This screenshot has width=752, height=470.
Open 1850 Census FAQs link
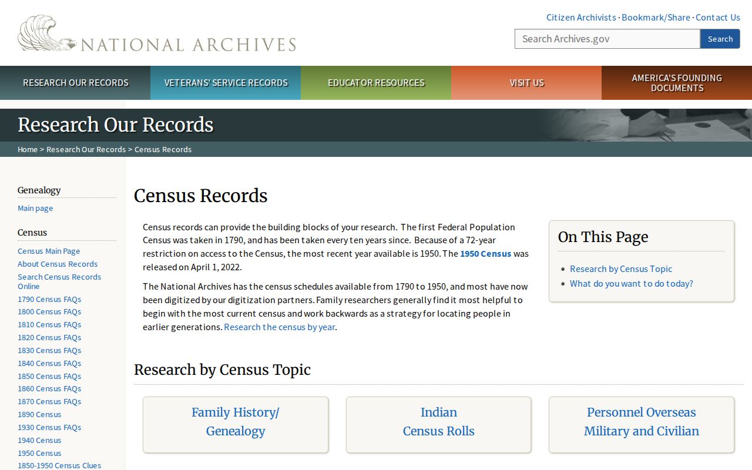[49, 377]
